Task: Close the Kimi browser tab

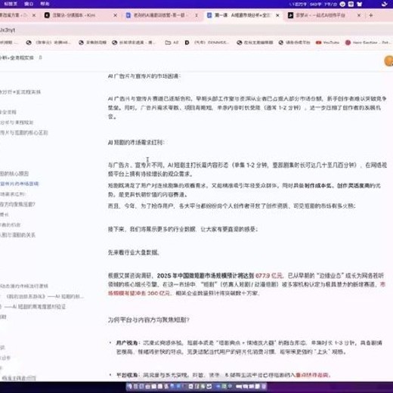Action: pos(115,15)
